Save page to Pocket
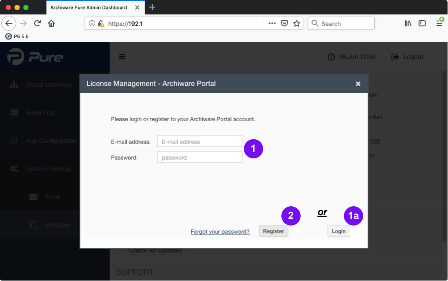The image size is (448, 281). [x=284, y=23]
